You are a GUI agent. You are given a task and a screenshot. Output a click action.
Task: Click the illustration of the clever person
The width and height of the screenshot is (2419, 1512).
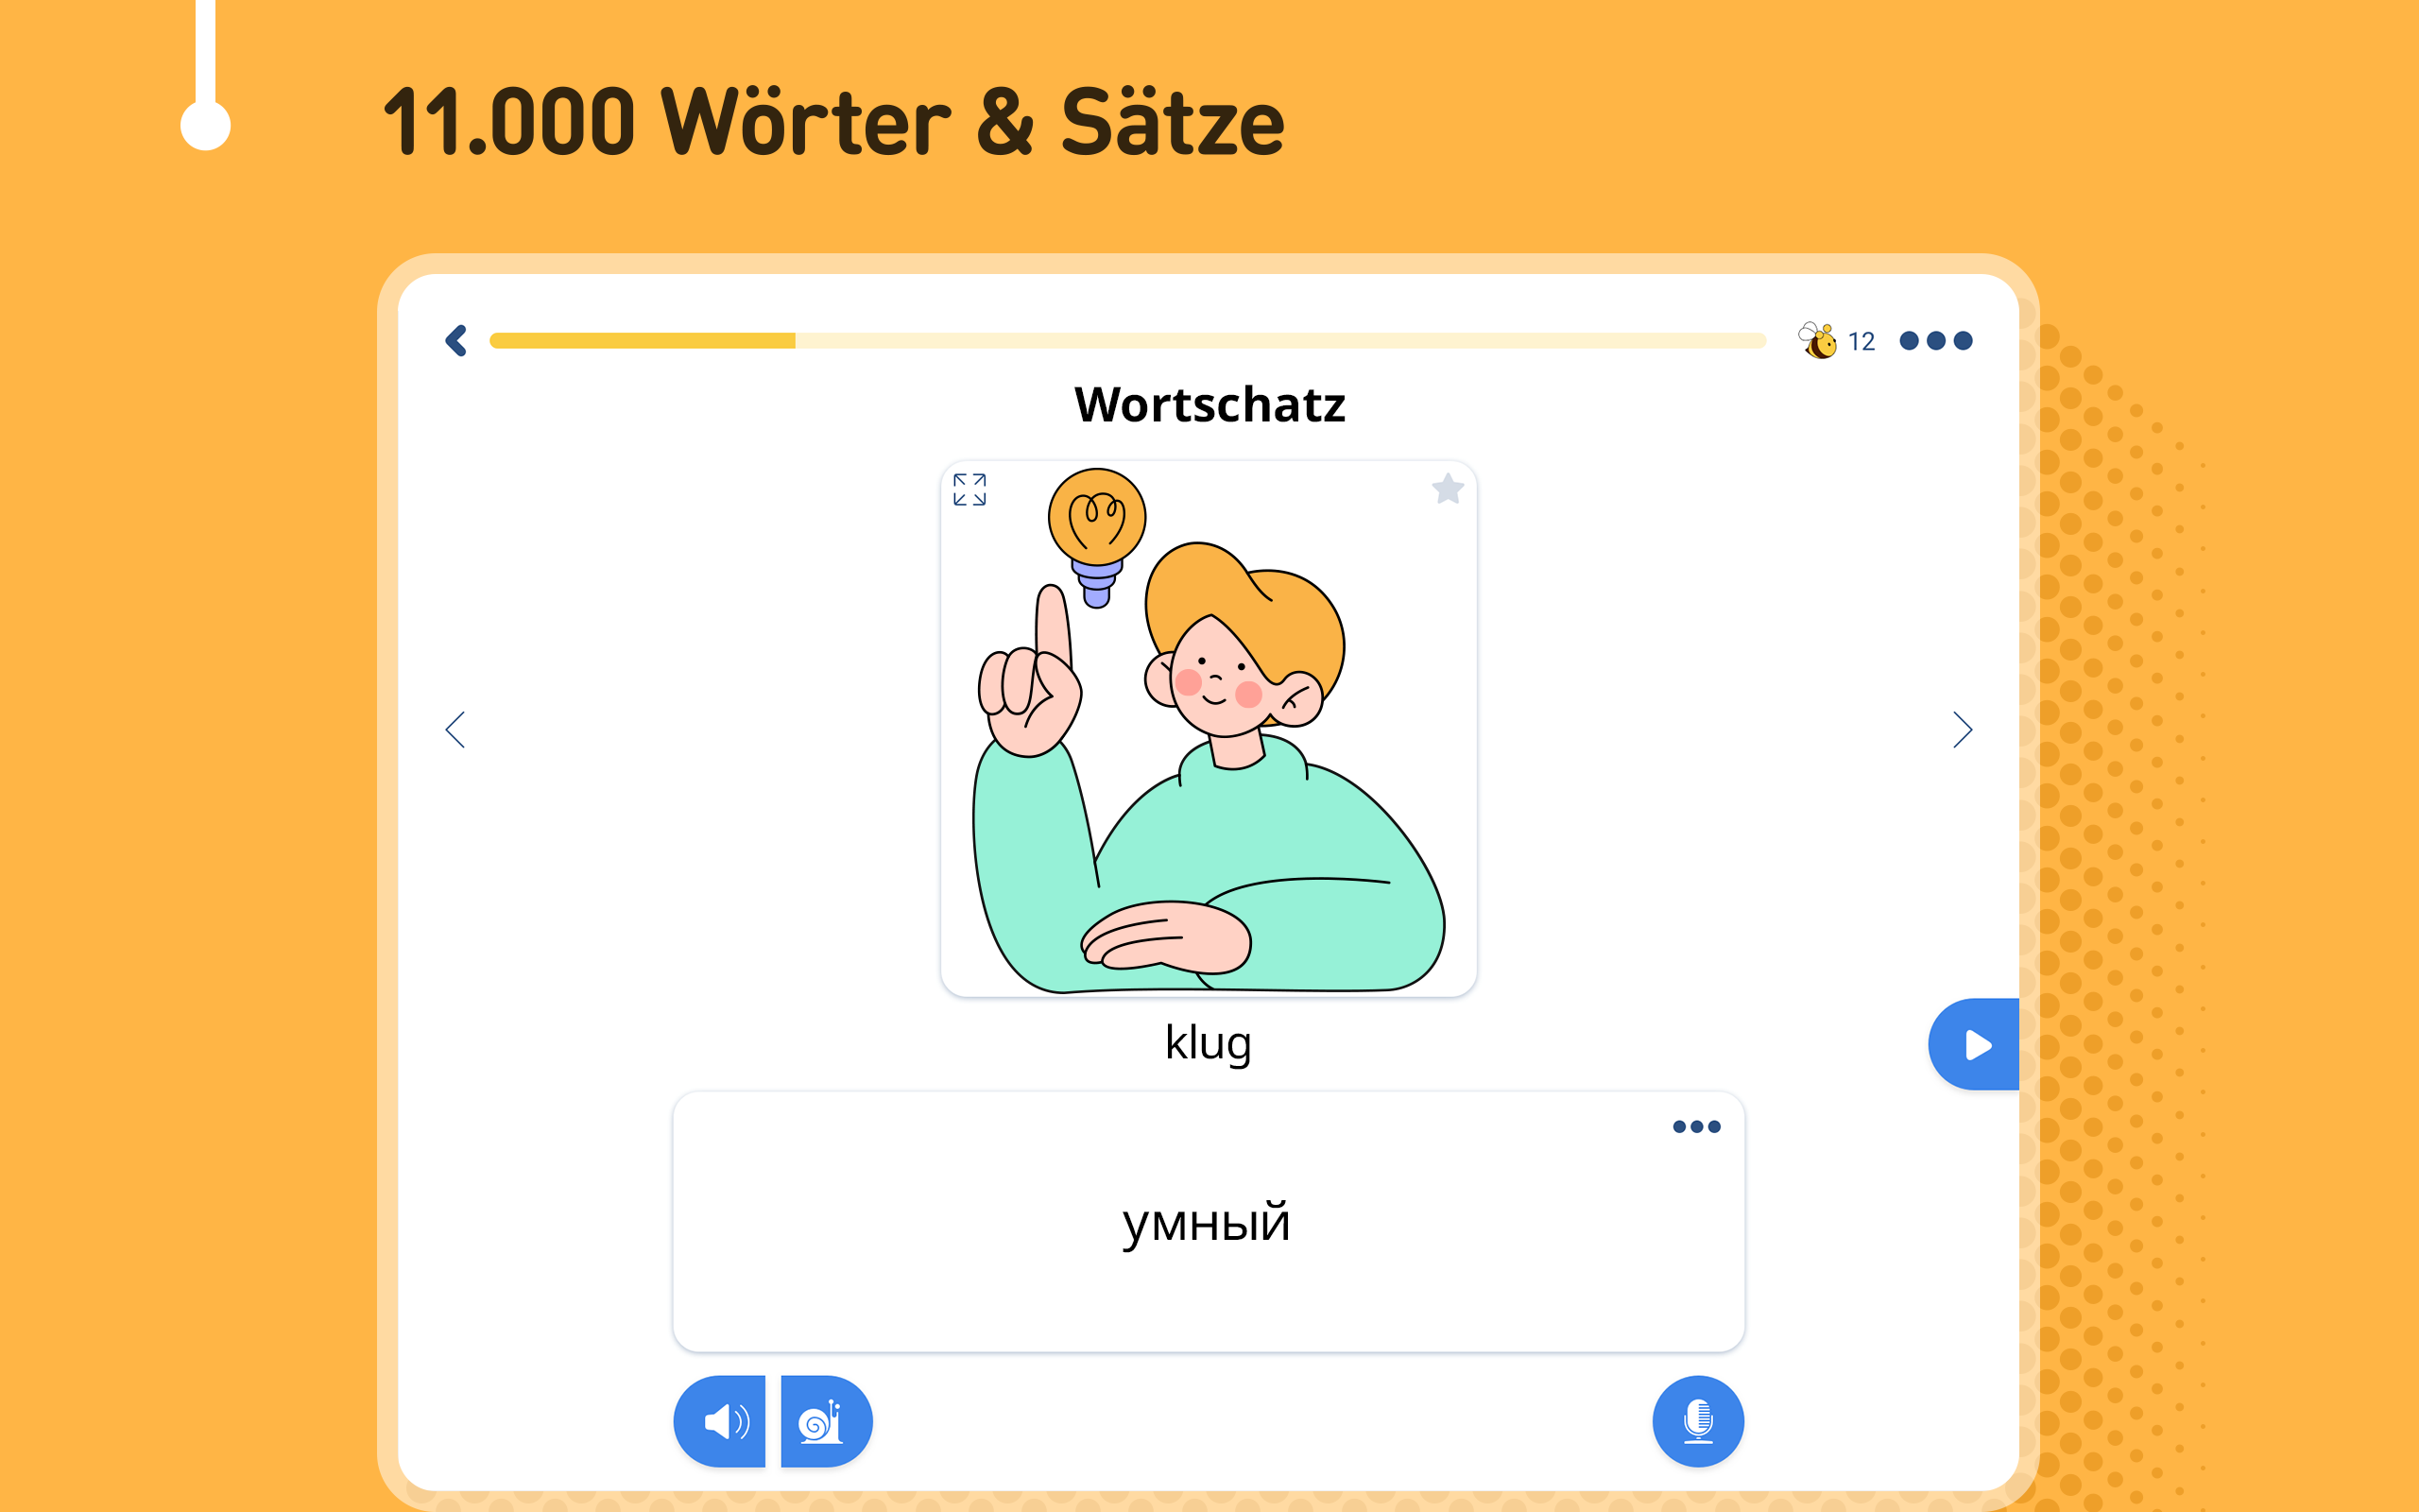pos(1209,729)
